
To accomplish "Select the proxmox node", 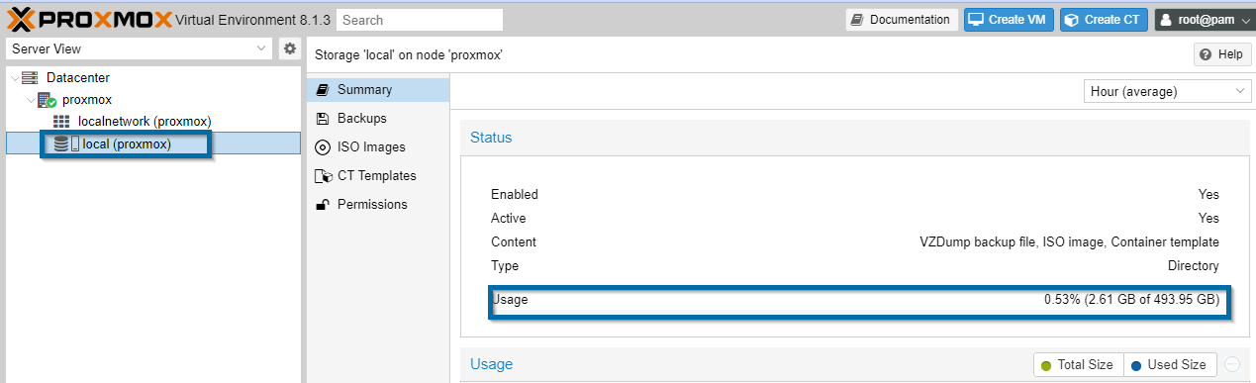I will click(x=87, y=99).
